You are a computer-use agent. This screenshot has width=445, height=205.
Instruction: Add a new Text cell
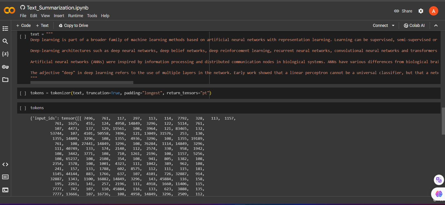pyautogui.click(x=42, y=25)
